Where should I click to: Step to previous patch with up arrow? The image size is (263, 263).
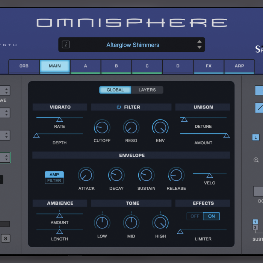pyautogui.click(x=199, y=41)
